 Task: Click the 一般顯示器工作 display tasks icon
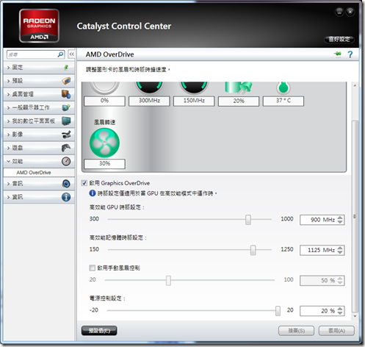point(66,107)
